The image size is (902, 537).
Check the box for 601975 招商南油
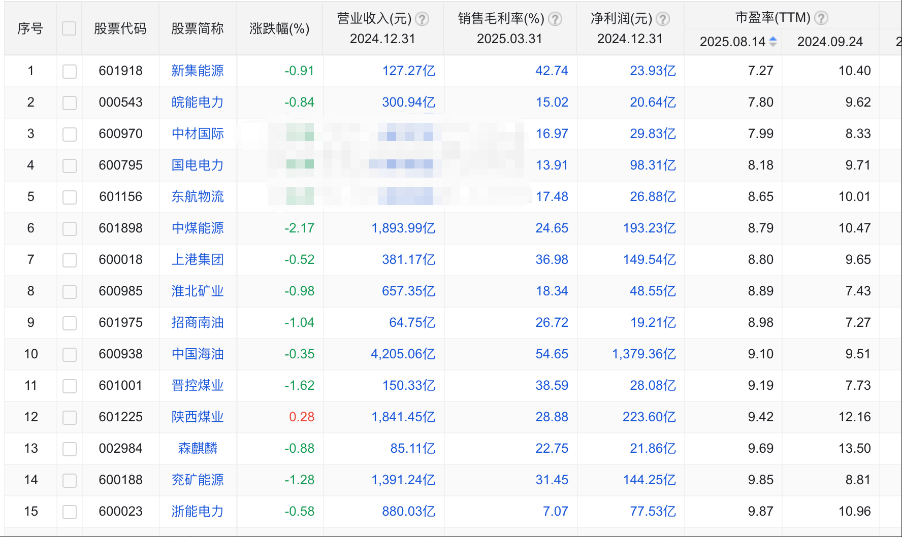click(x=70, y=323)
